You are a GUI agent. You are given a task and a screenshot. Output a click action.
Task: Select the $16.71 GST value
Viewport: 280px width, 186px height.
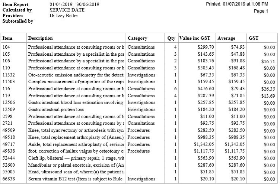[268, 62]
